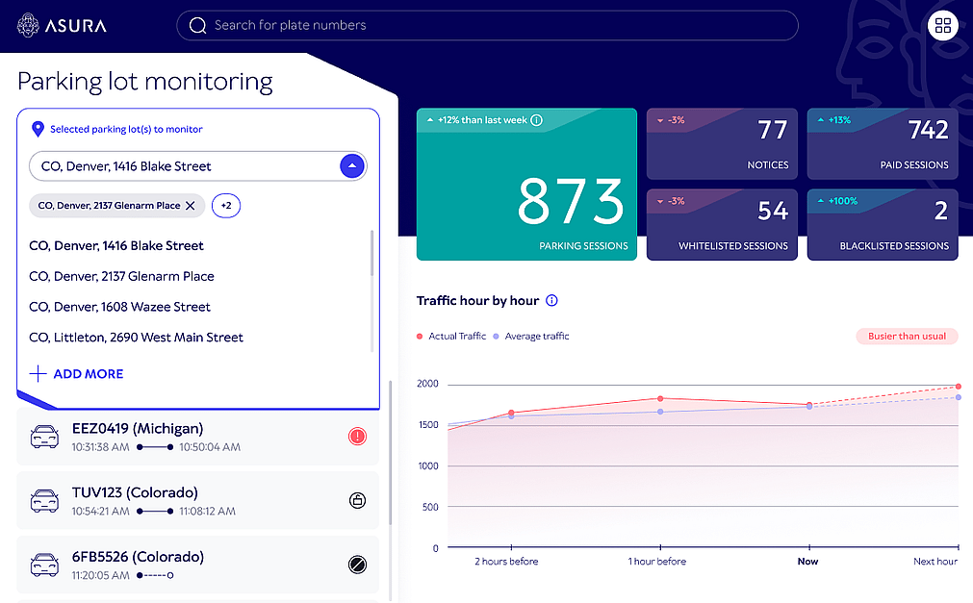The height and width of the screenshot is (603, 973).
Task: Click the car icon for EEZ0419
Action: pos(44,437)
